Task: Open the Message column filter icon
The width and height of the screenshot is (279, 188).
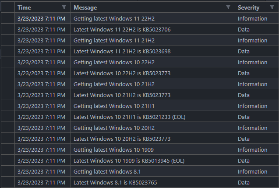Action: click(228, 7)
